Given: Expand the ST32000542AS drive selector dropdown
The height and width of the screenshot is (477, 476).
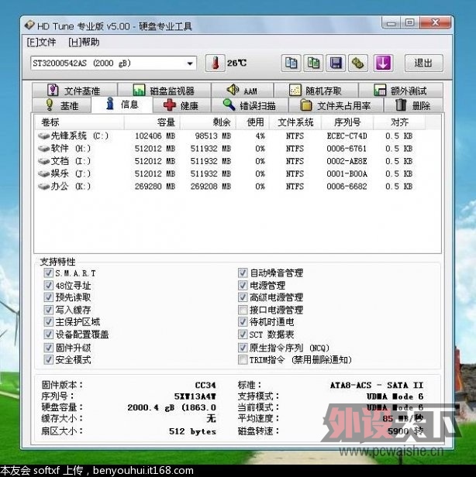Looking at the screenshot, I should [190, 63].
